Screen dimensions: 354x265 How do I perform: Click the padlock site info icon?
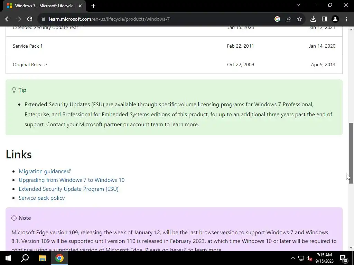(44, 19)
